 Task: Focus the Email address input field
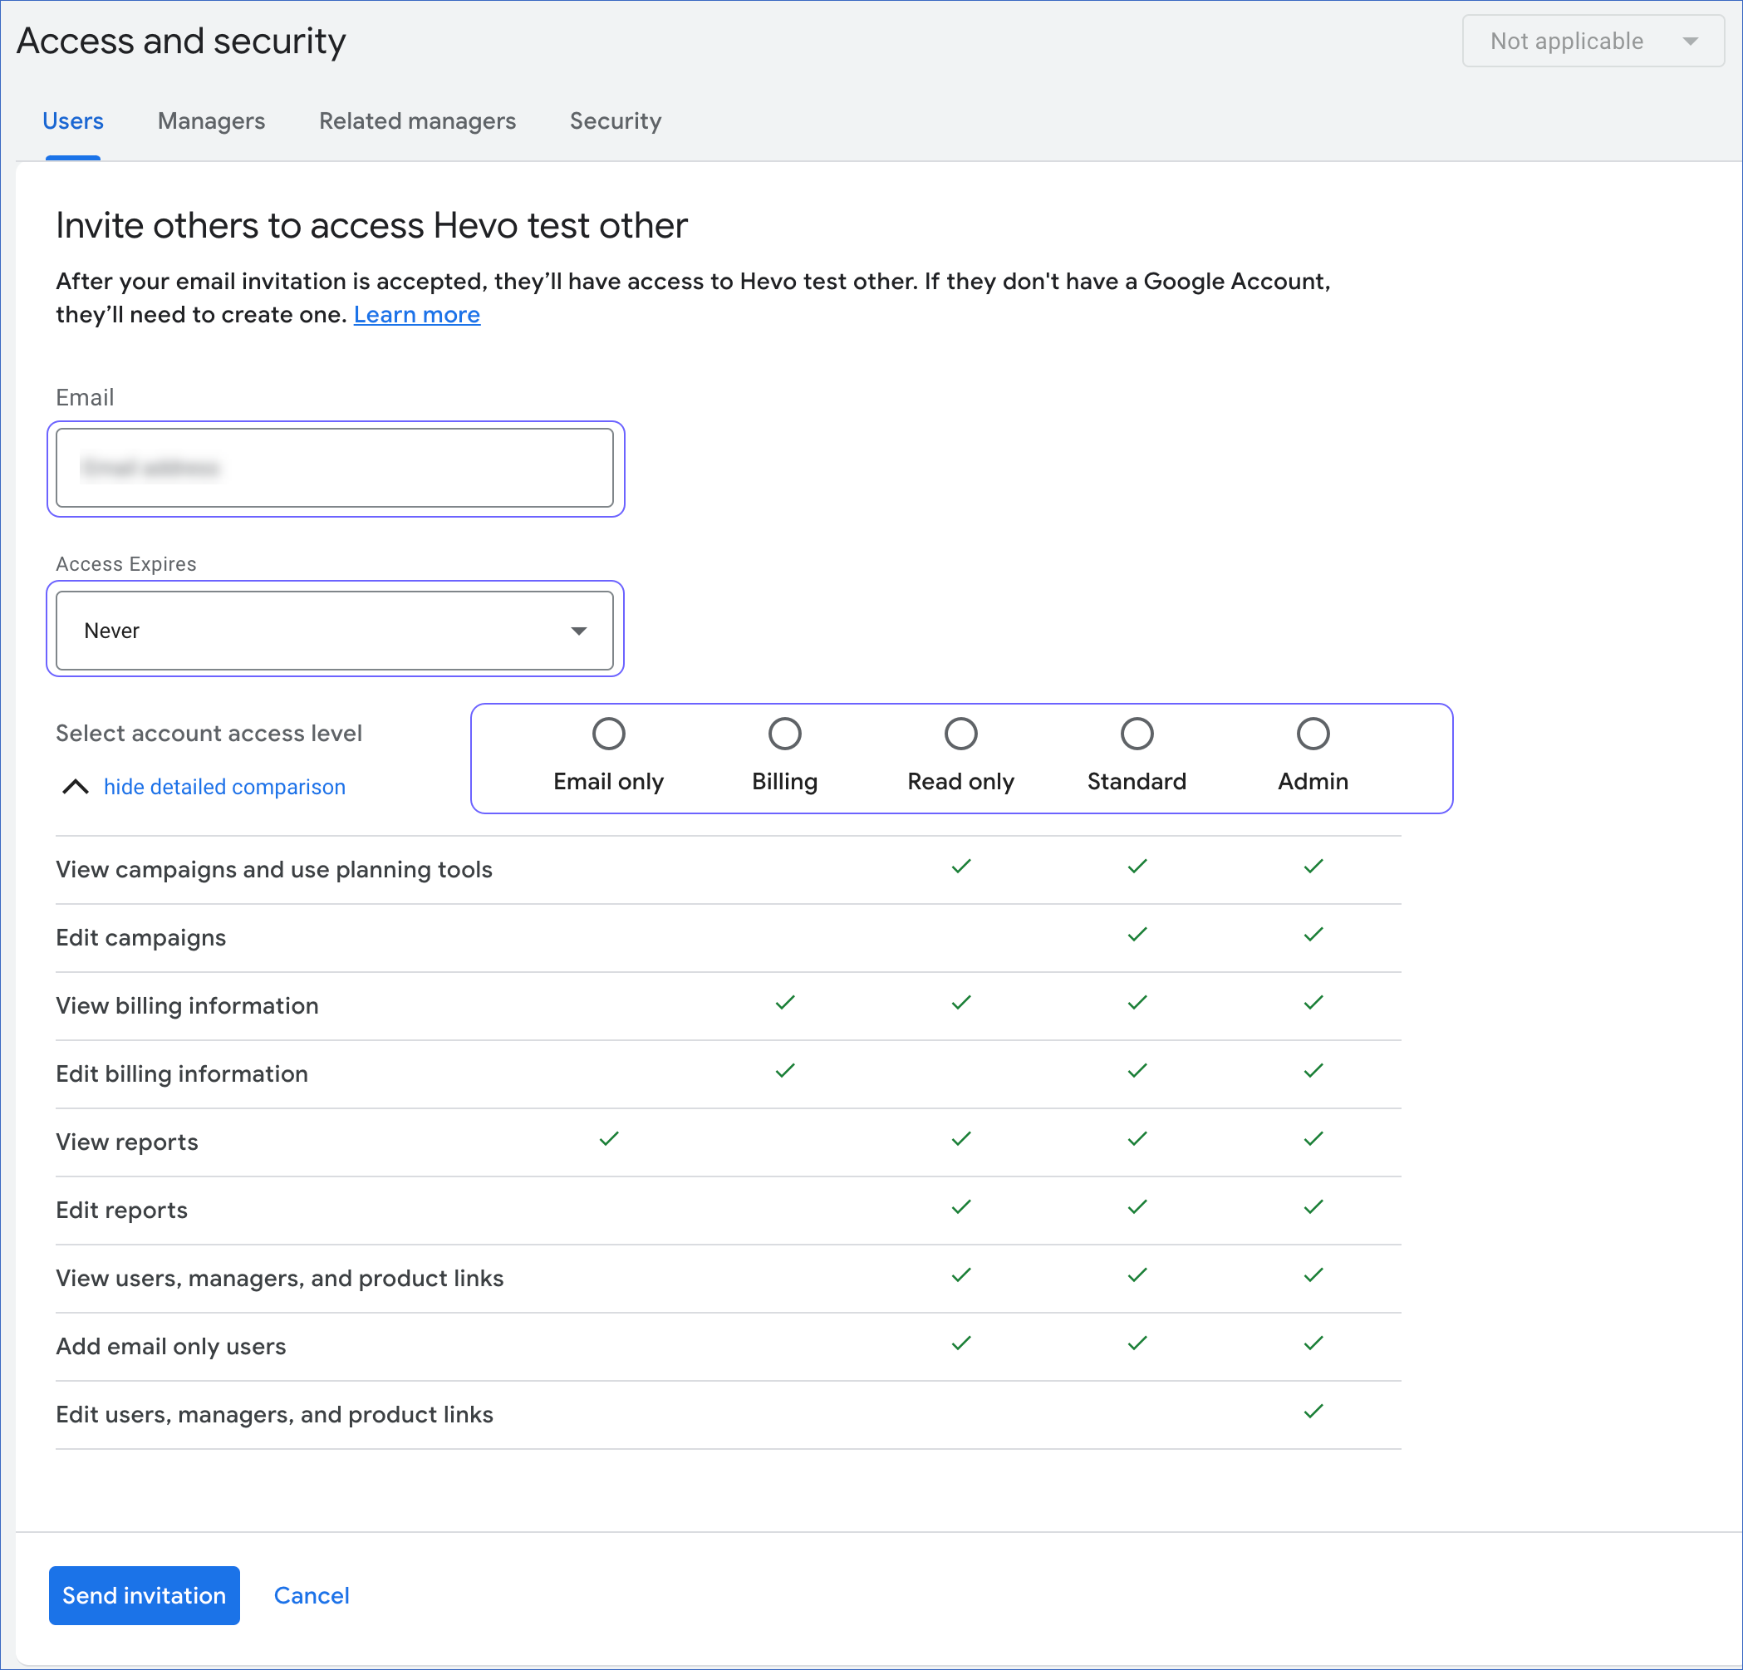[334, 468]
